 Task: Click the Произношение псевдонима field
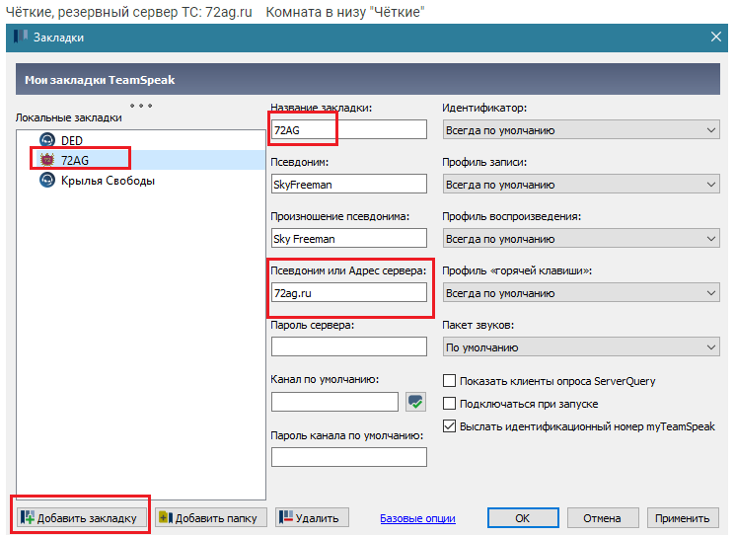348,239
